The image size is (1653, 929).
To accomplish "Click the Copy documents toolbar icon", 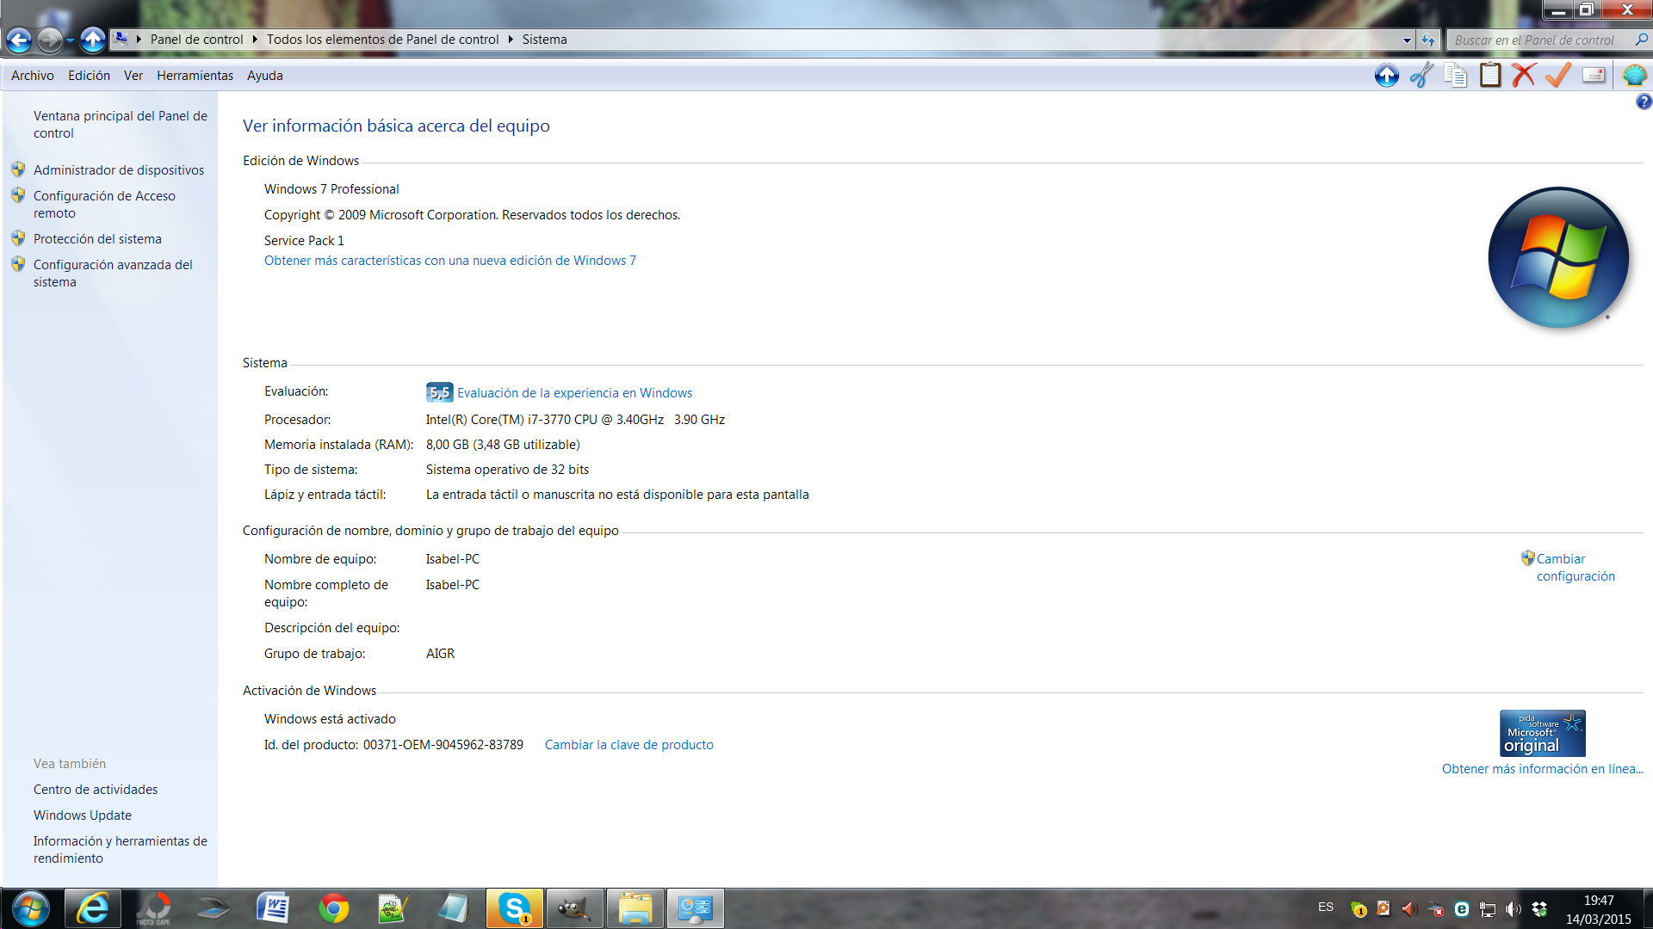I will pyautogui.click(x=1456, y=76).
